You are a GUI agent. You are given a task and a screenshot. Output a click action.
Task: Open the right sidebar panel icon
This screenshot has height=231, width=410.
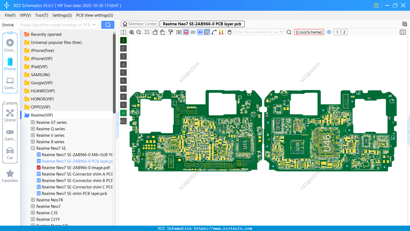[x=403, y=32]
